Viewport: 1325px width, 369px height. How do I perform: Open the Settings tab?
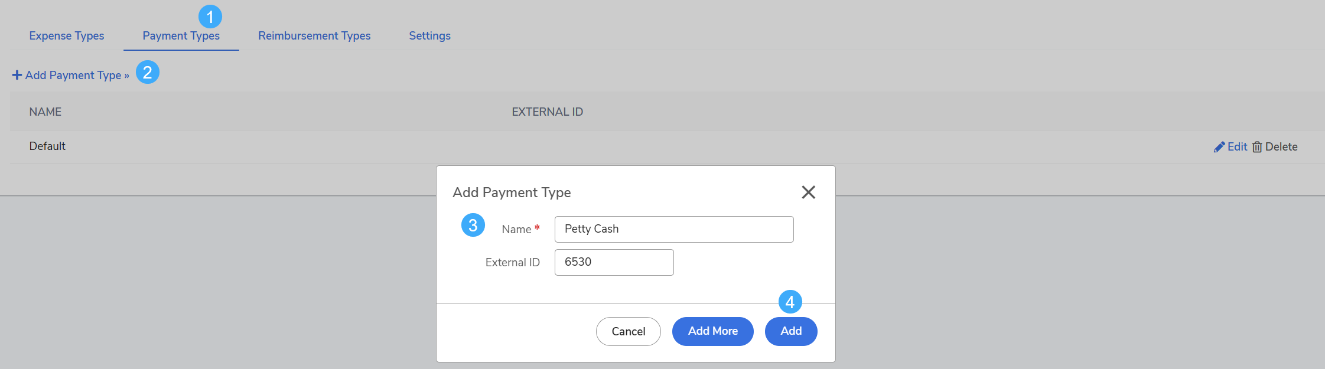coord(430,35)
